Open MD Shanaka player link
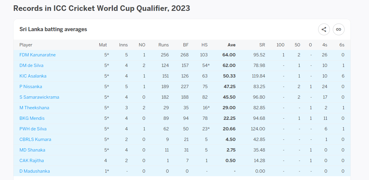 (x=32, y=150)
